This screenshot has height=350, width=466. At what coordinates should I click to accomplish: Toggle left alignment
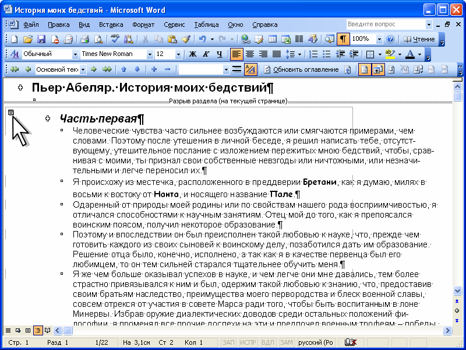coord(236,54)
